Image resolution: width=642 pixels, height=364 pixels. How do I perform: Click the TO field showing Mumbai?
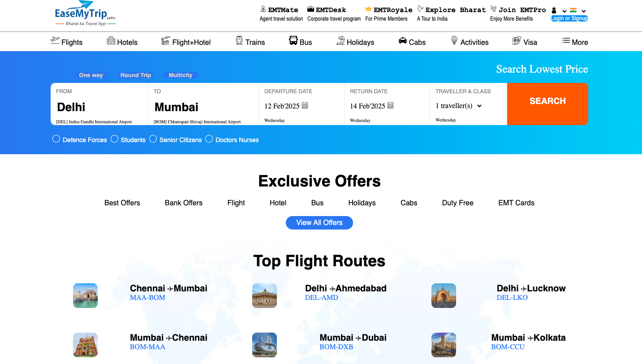pos(203,104)
